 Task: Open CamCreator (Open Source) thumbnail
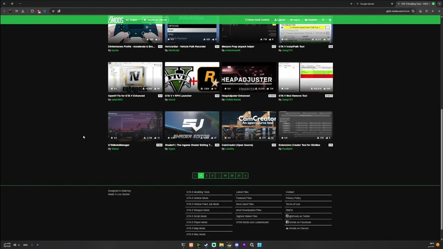[x=249, y=126]
